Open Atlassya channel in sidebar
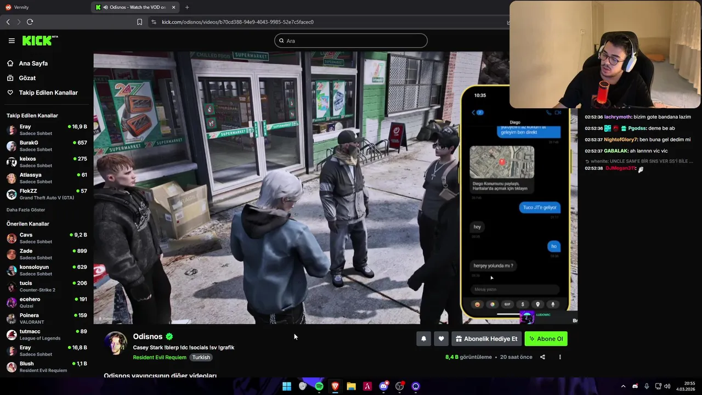Screen dimensions: 702x395 click(47, 178)
